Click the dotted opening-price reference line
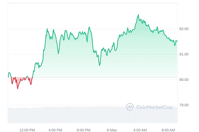199x132 pixels. 99,78
